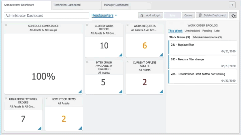Open work order 286 - Troubleshoot start button

(x=202, y=77)
